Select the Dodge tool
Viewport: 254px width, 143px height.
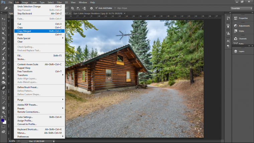3,83
